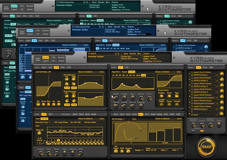Screen dimensions: 227x160
Task: Switch to Env1 envelope tab
Action: (115, 114)
